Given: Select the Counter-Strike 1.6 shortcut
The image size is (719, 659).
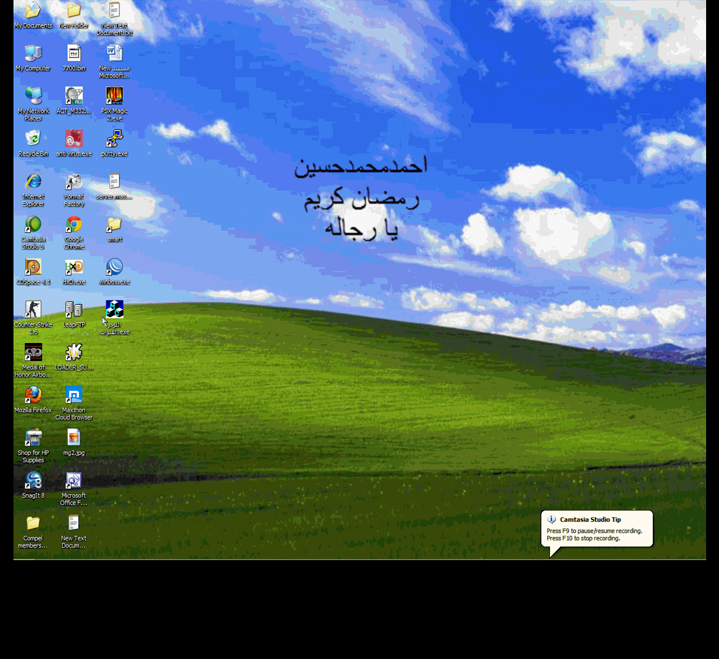Looking at the screenshot, I should tap(33, 310).
